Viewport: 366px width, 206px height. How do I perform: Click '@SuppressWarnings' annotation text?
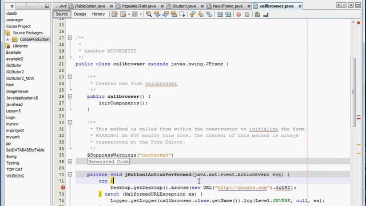click(112, 155)
